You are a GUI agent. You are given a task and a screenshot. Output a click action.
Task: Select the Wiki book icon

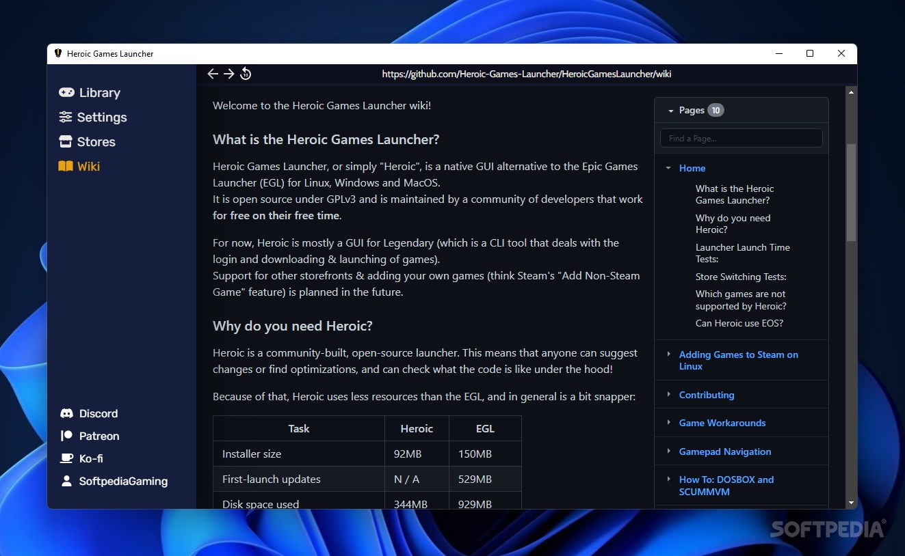click(x=66, y=166)
